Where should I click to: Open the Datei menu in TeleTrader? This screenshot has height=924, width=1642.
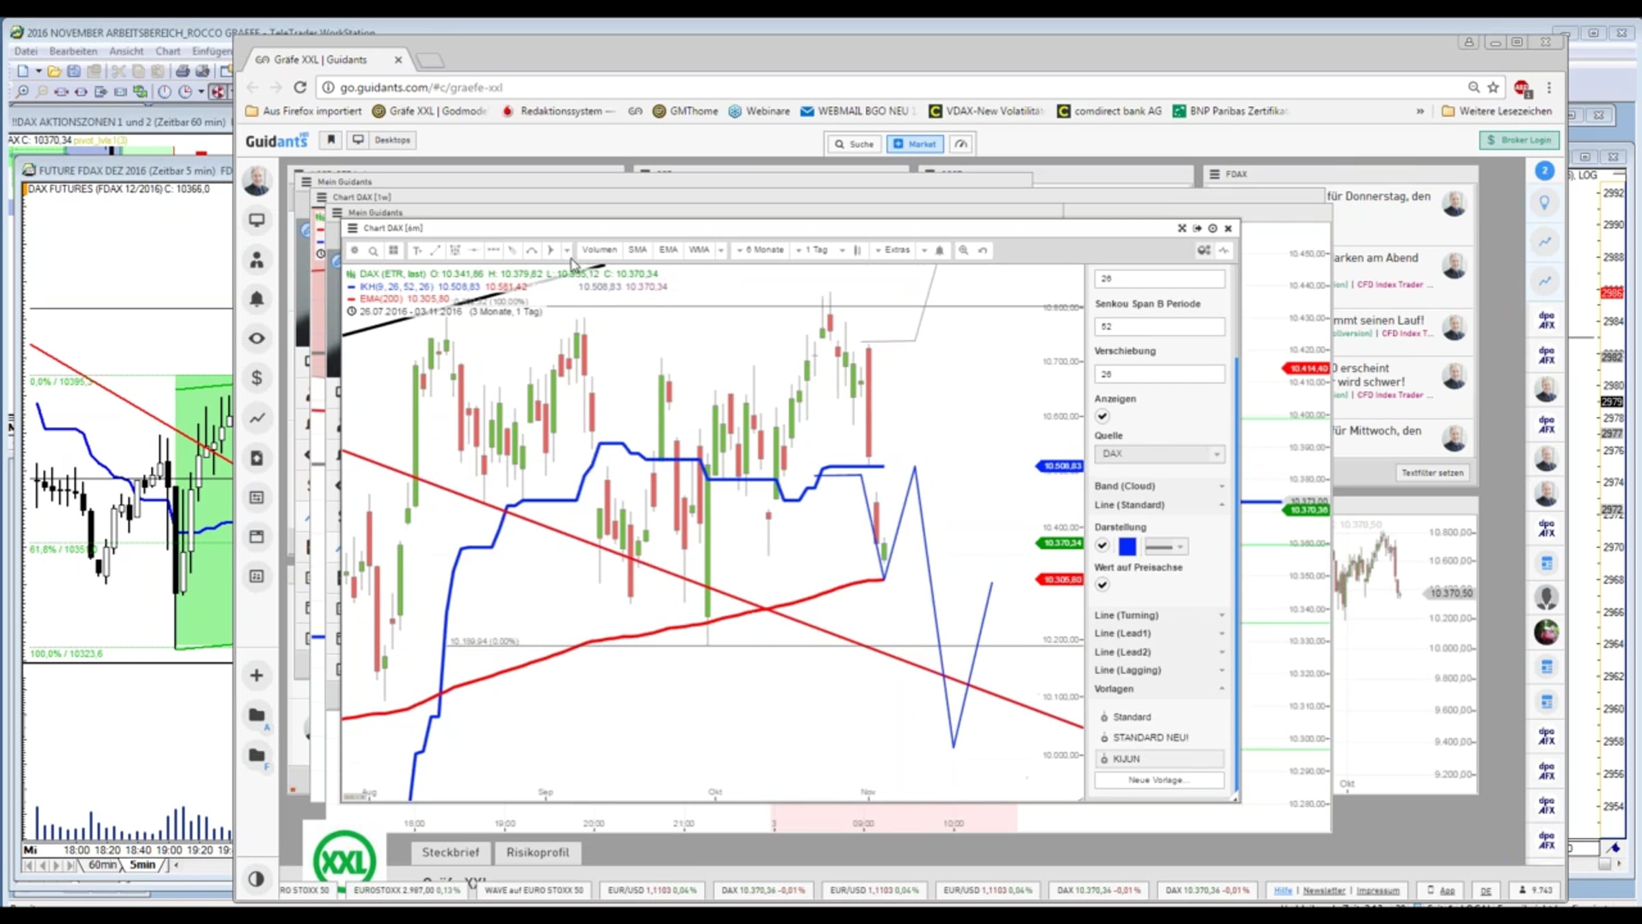coord(25,51)
